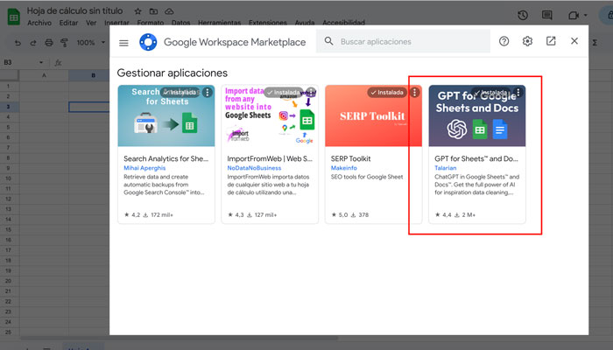
Task: Close the Marketplace dialog
Action: pyautogui.click(x=574, y=41)
